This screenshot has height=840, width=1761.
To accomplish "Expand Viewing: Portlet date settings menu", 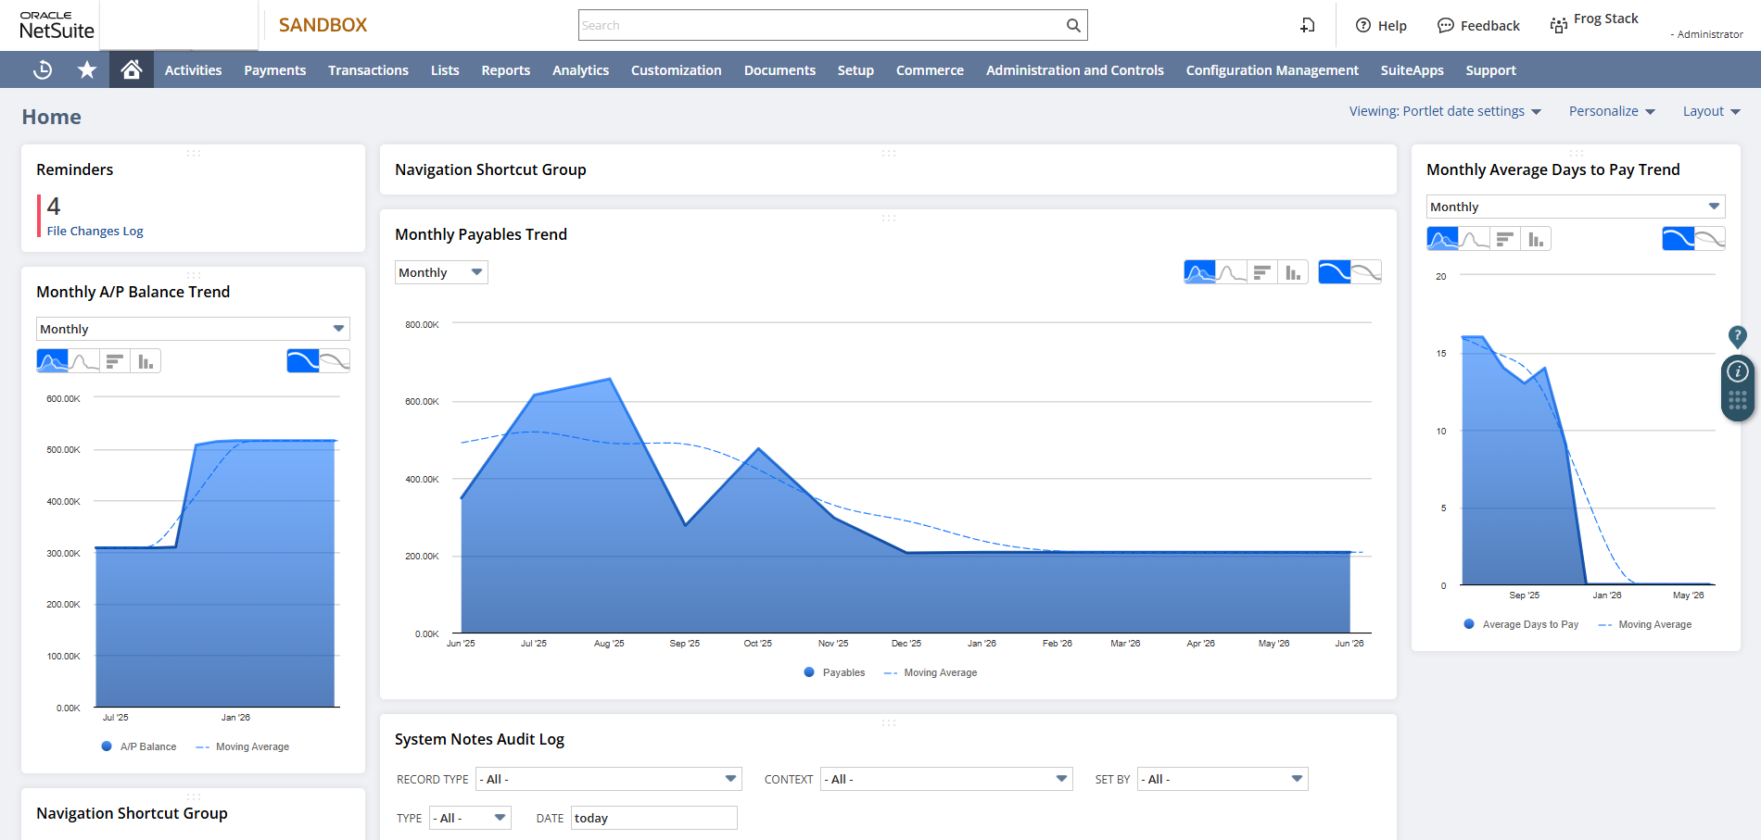I will click(1445, 111).
